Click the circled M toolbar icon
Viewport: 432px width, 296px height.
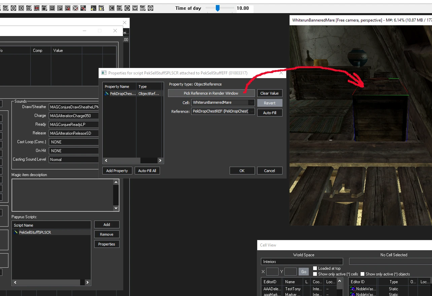tap(13, 8)
